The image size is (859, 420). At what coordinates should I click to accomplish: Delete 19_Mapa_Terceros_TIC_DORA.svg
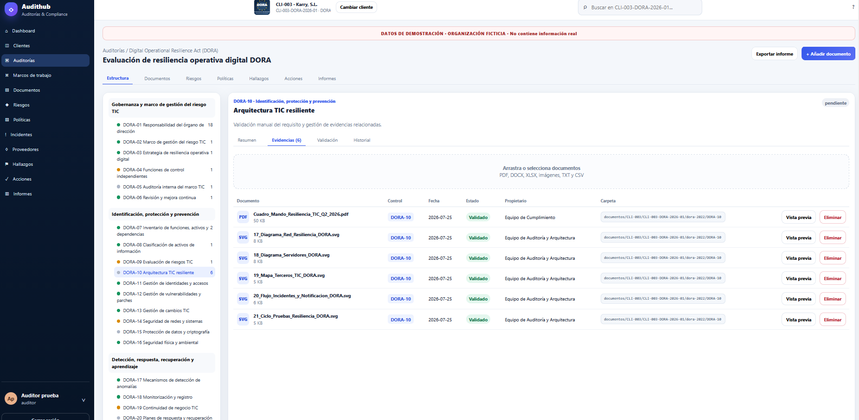[x=833, y=278]
